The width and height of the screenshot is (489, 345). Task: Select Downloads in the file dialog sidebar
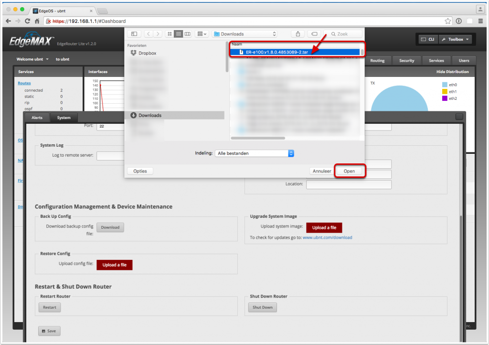175,116
